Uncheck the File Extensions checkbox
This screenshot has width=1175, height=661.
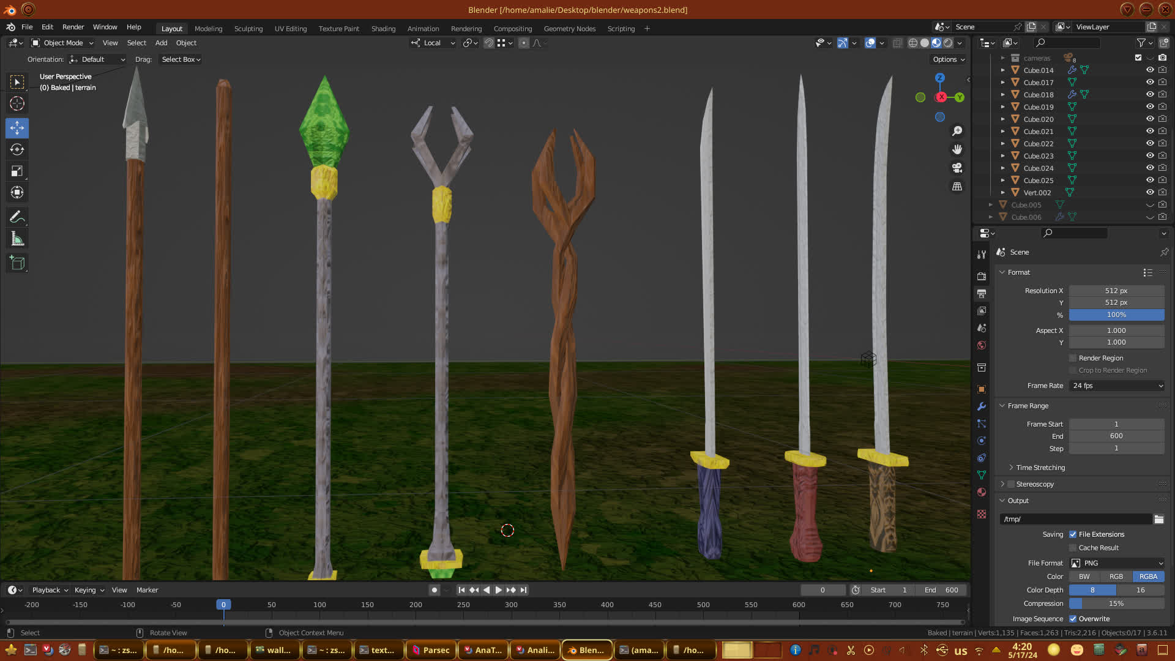click(x=1073, y=534)
